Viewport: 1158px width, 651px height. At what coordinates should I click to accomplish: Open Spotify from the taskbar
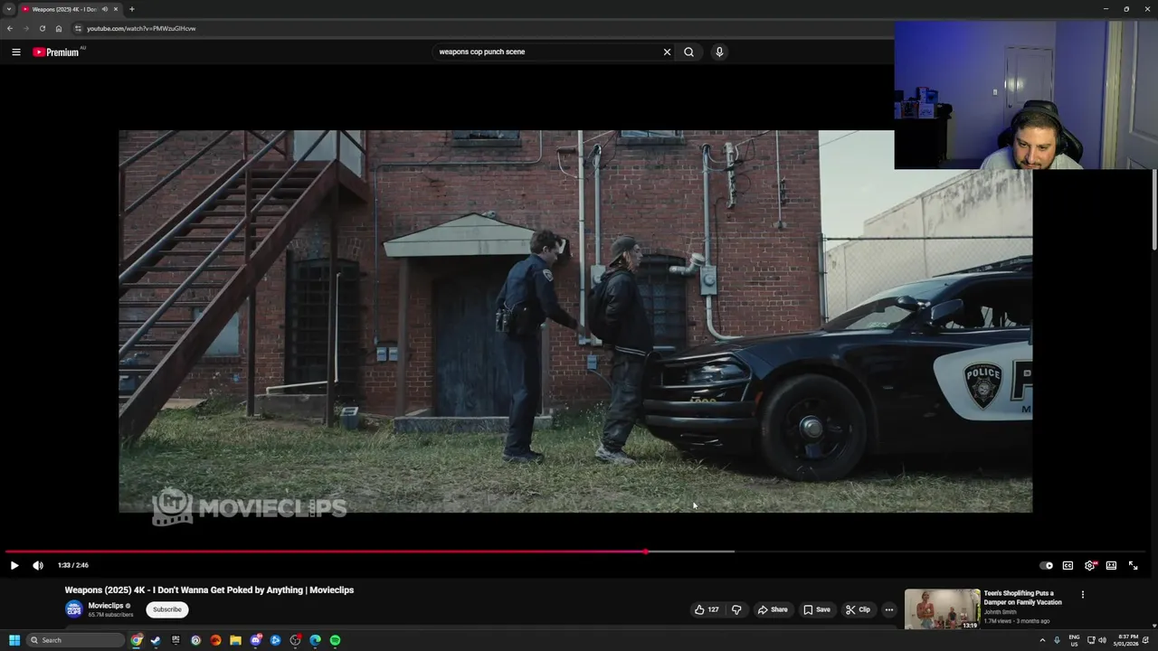coord(335,640)
